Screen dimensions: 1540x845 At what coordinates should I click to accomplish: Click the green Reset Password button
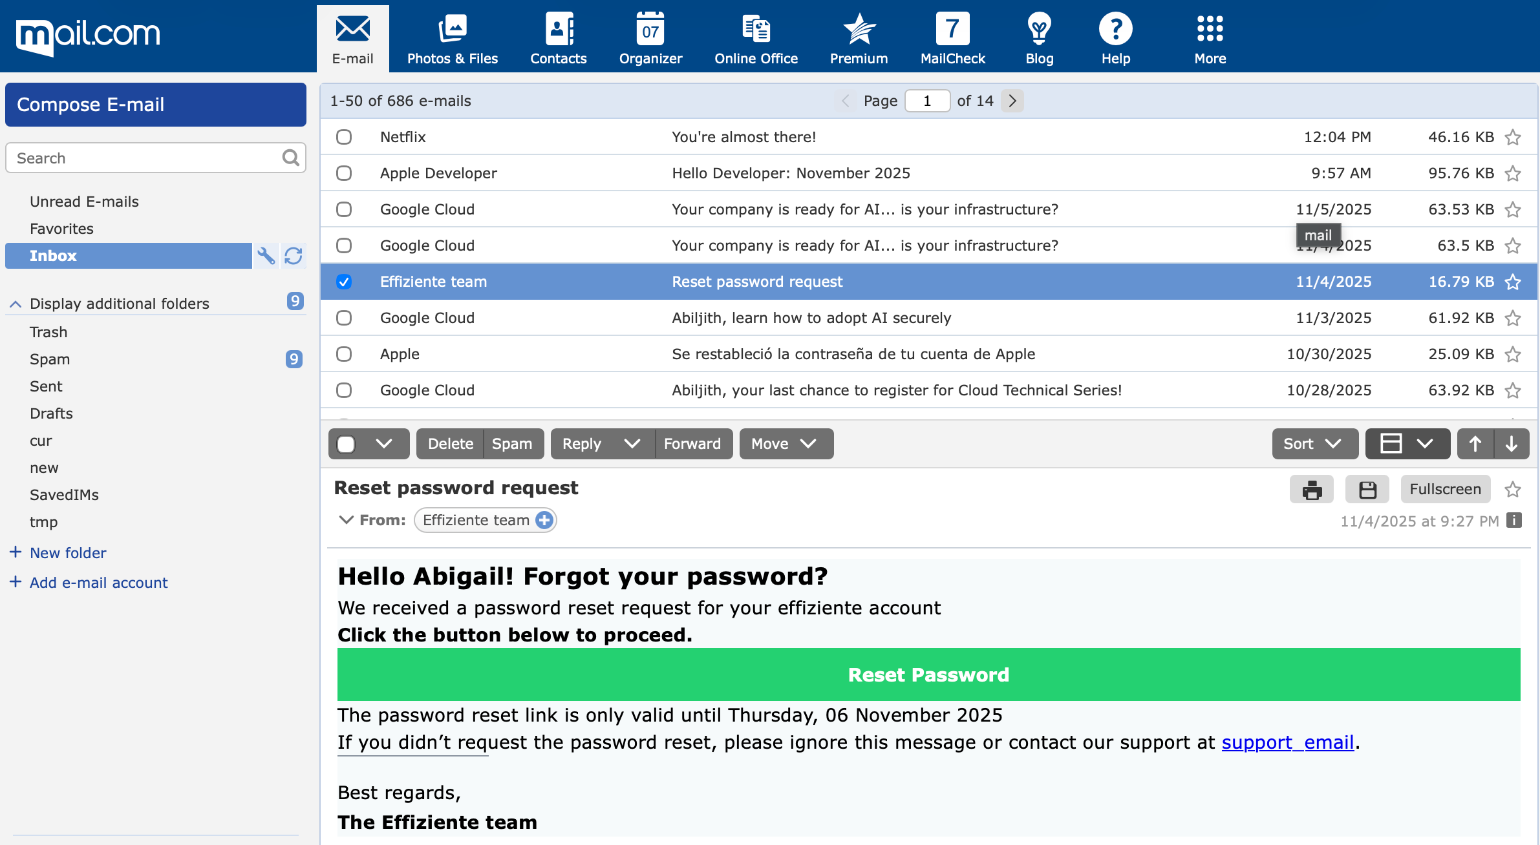[928, 674]
